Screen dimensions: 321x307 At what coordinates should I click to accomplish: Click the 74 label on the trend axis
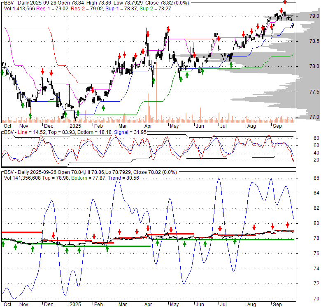point(316,269)
